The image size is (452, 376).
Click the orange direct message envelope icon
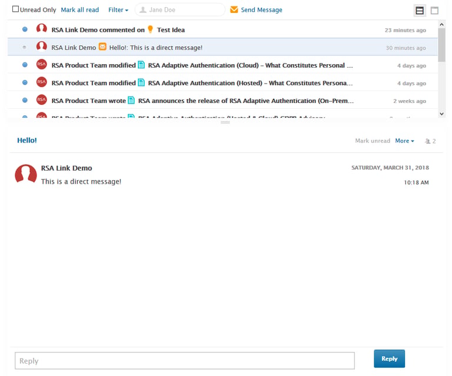[x=102, y=46]
